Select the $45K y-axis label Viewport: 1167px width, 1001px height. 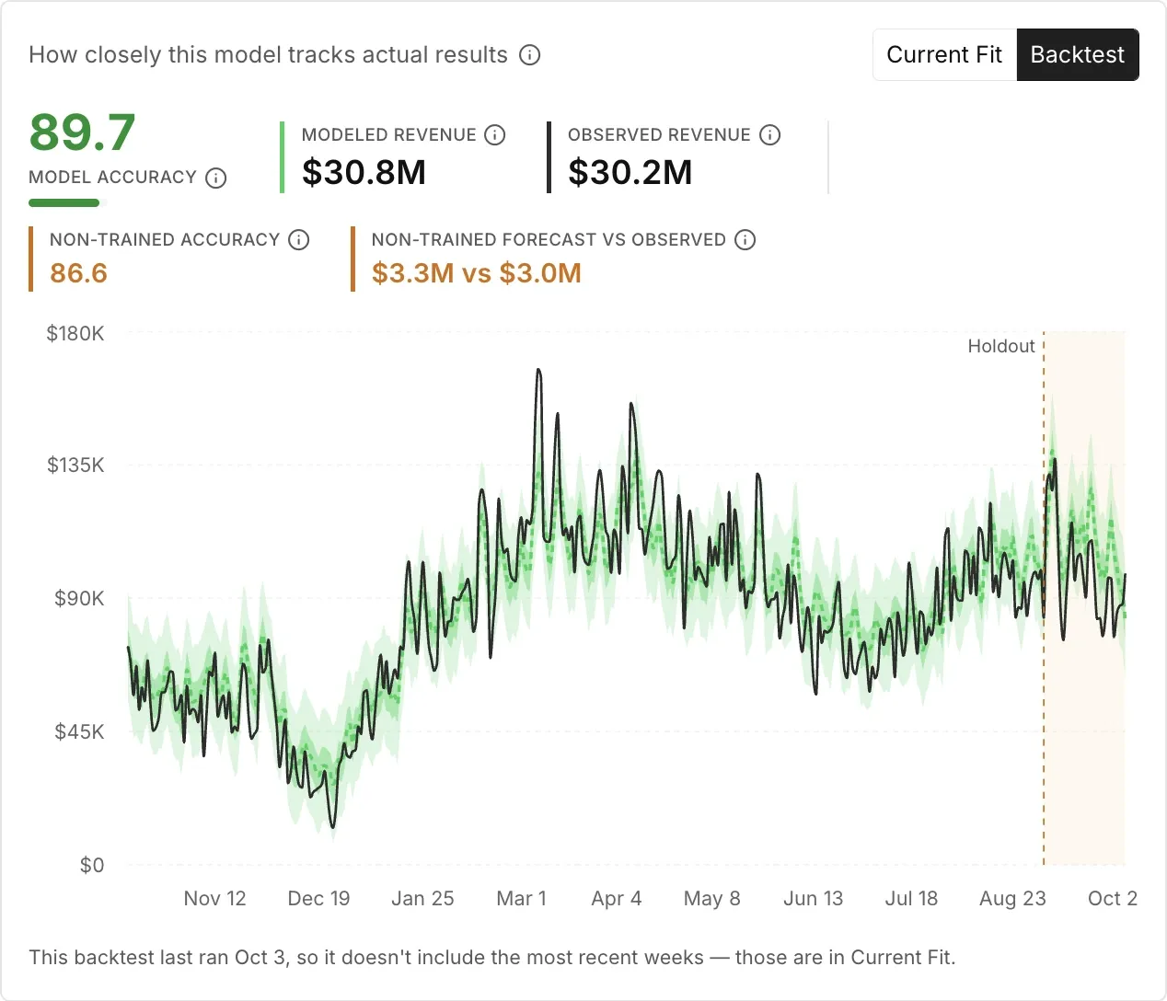pyautogui.click(x=79, y=731)
